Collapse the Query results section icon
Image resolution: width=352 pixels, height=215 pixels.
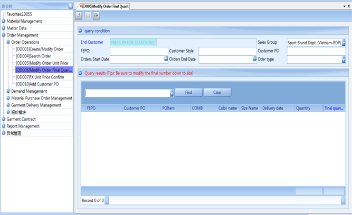pyautogui.click(x=80, y=73)
